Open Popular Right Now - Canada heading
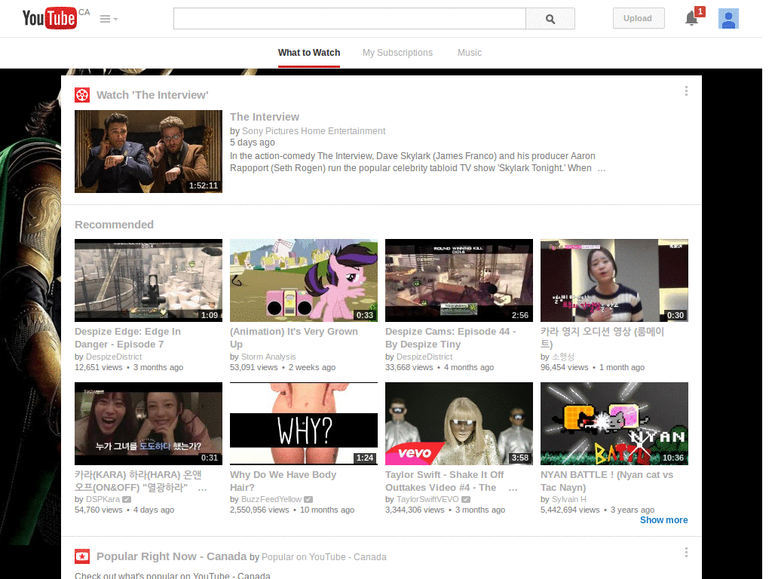This screenshot has width=772, height=579. (x=171, y=556)
